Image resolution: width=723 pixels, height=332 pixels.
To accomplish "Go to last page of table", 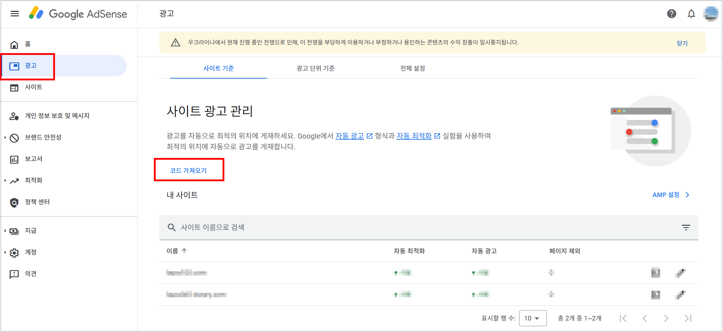I will [x=688, y=318].
